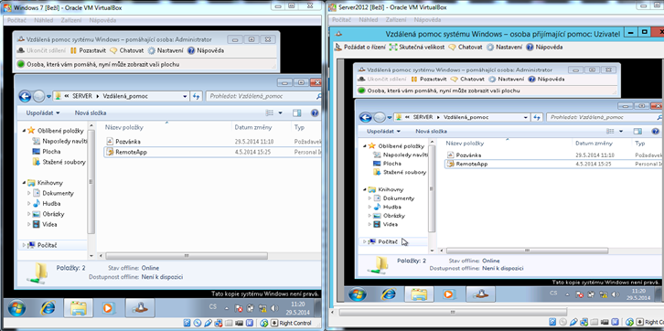Expand Videa node in Windows 7 navigation pane
664x331 pixels.
point(28,224)
